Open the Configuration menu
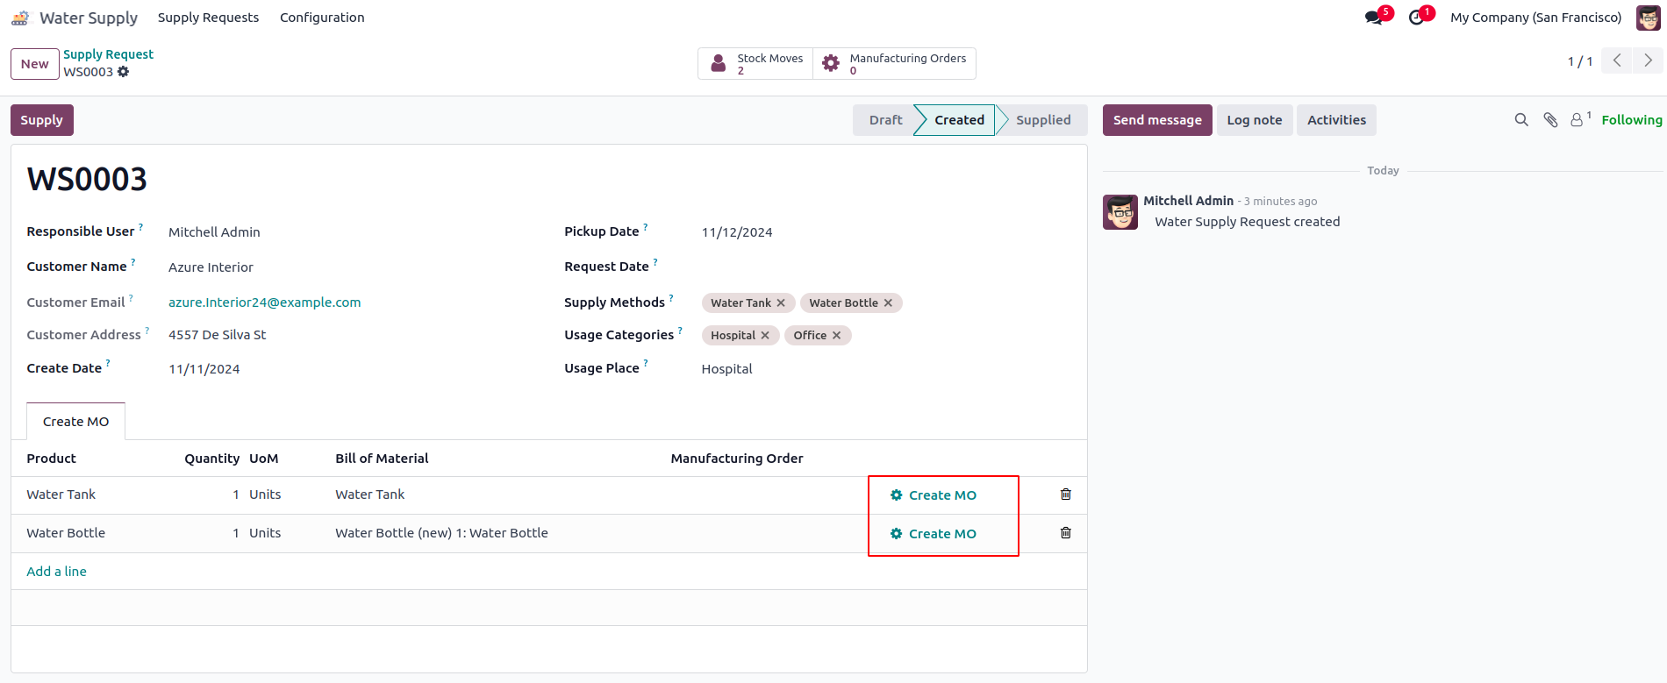Viewport: 1667px width, 683px height. pos(322,18)
